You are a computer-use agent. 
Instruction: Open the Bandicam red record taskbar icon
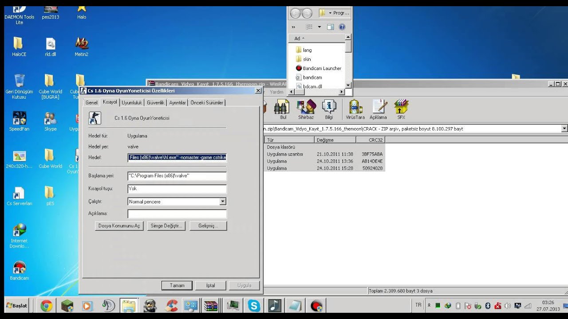pos(316,306)
